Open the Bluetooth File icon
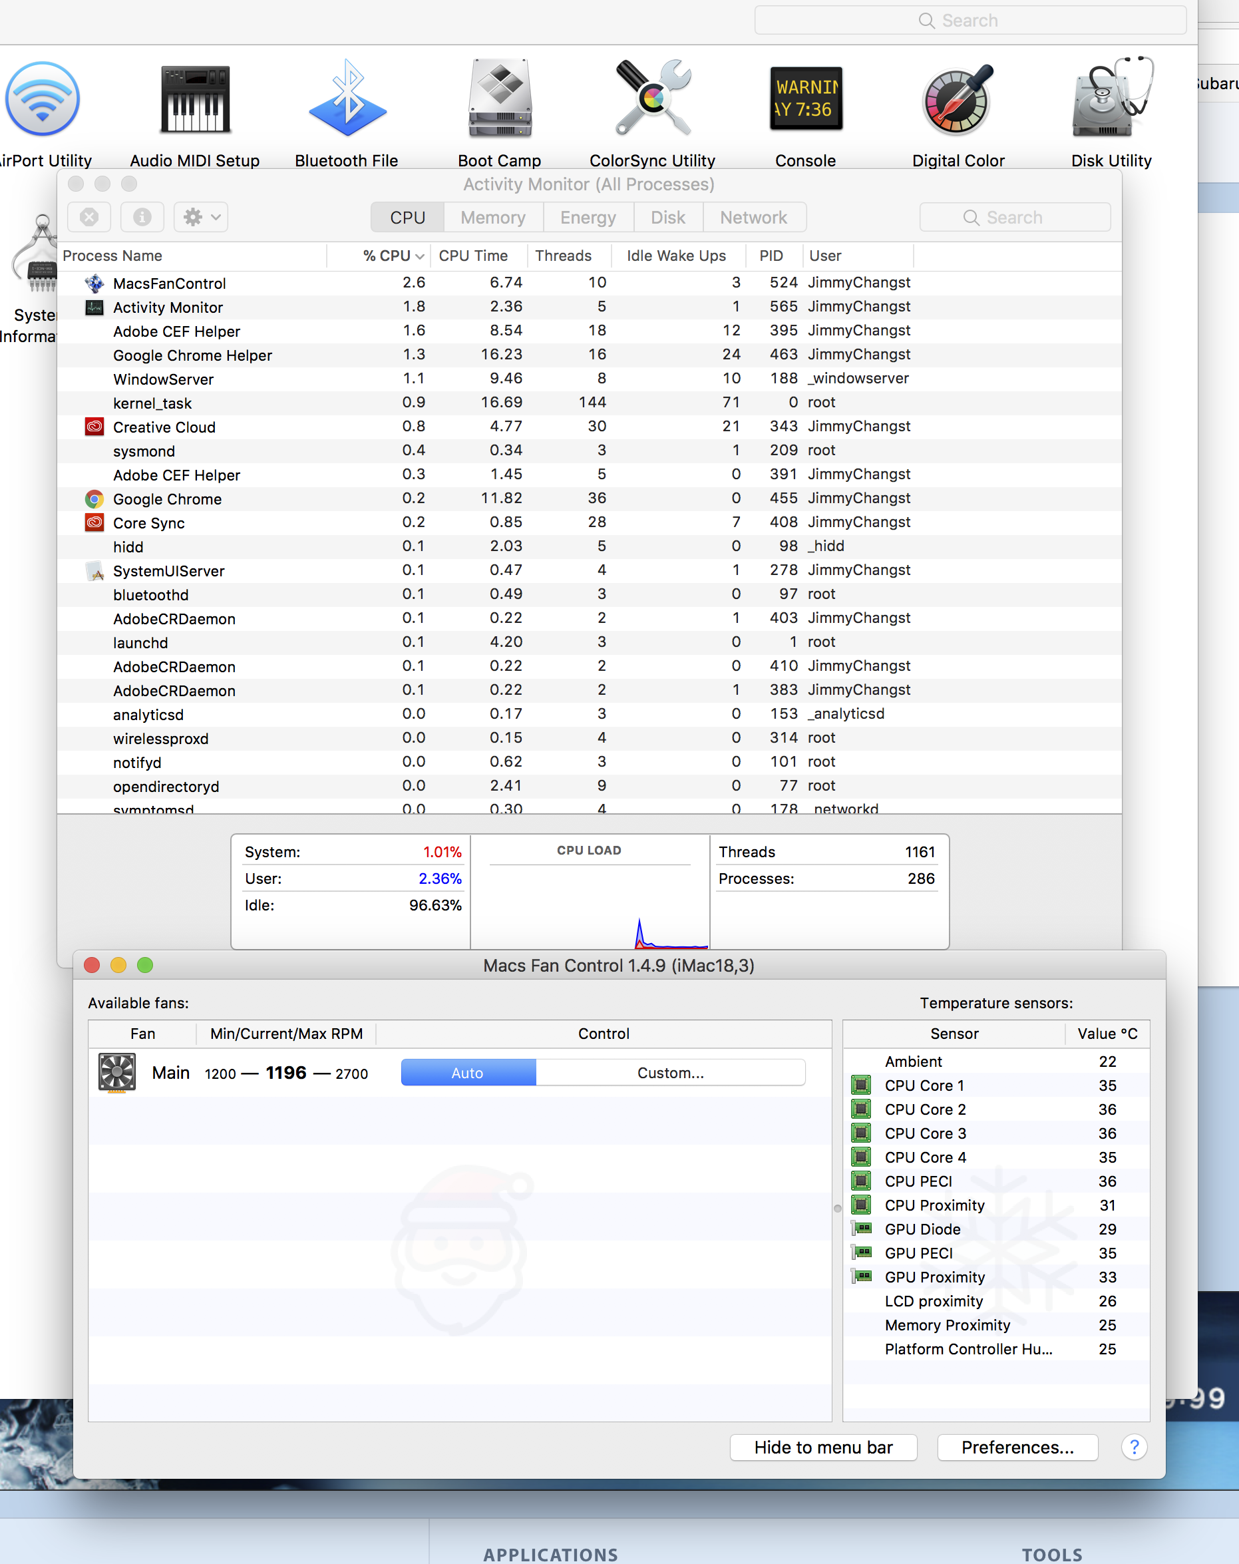1239x1564 pixels. click(x=347, y=98)
